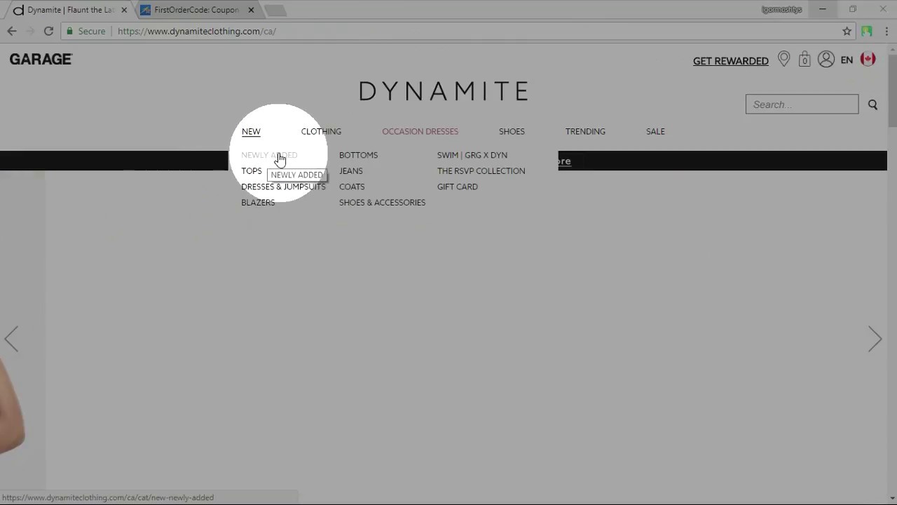Select JEANS in the submenu
The width and height of the screenshot is (897, 505).
coord(351,170)
